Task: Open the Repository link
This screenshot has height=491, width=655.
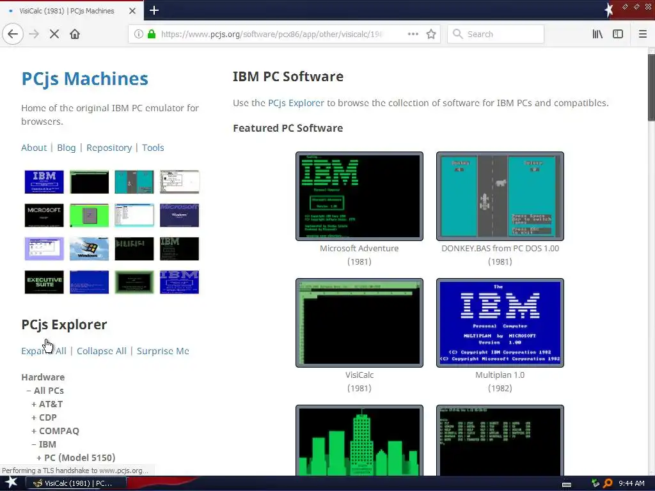Action: point(109,148)
